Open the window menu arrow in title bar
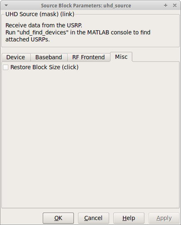 tap(6, 6)
